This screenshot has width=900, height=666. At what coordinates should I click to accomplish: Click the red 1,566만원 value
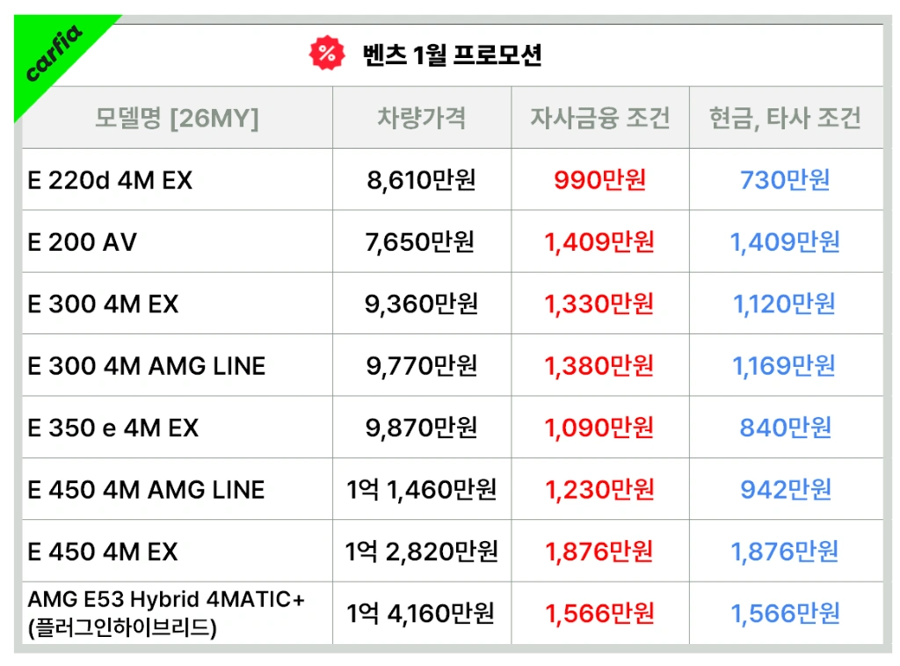tap(599, 614)
